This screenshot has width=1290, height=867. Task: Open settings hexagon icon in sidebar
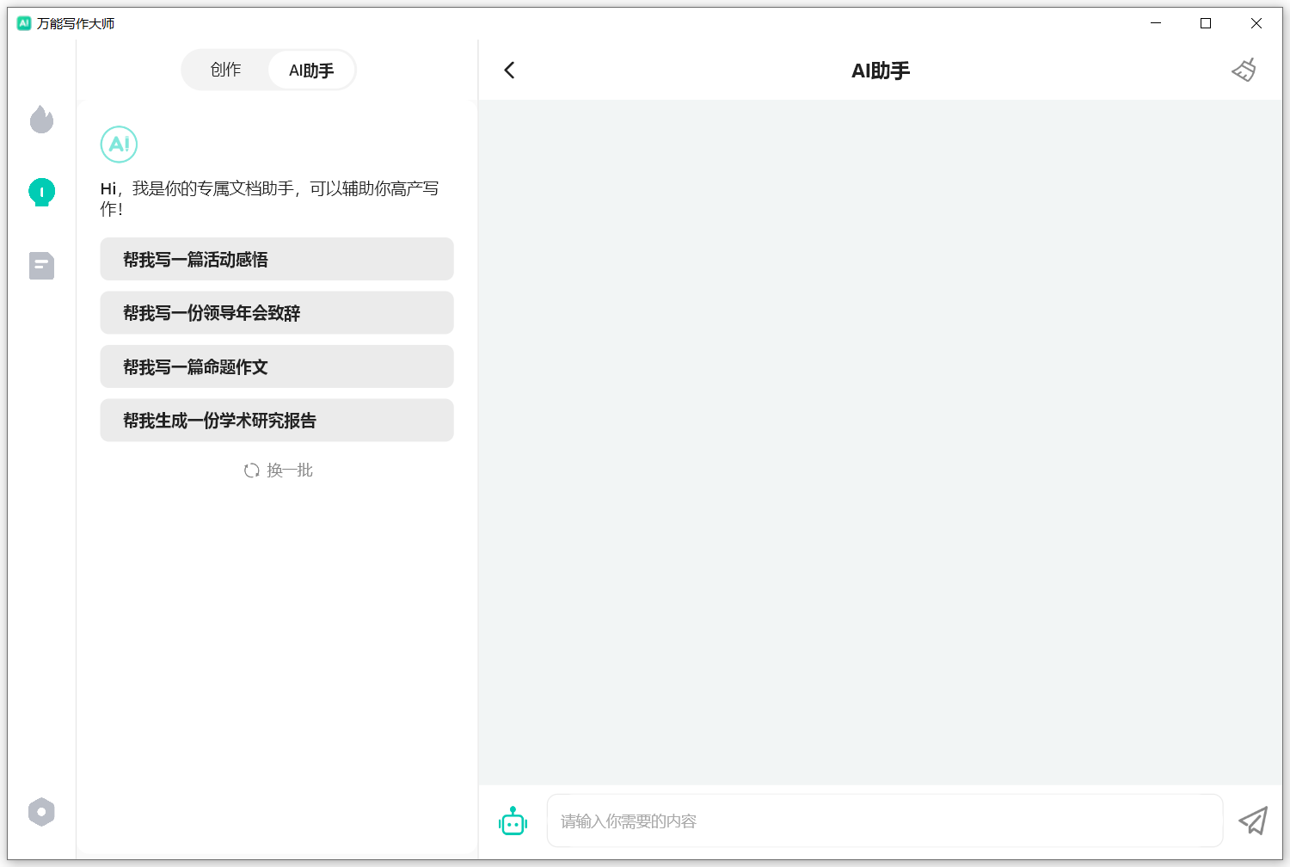click(41, 811)
